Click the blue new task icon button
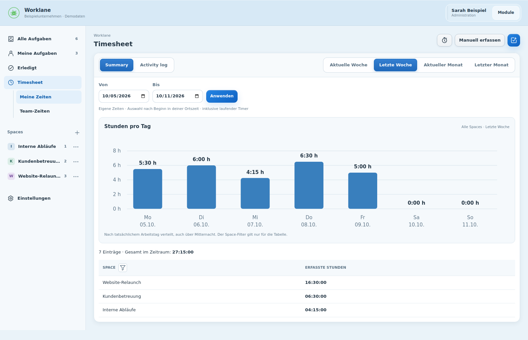 pyautogui.click(x=514, y=40)
